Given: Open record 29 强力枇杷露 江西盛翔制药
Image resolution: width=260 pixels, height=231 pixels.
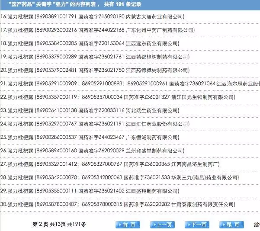Looking at the screenshot, I should [x=90, y=191].
